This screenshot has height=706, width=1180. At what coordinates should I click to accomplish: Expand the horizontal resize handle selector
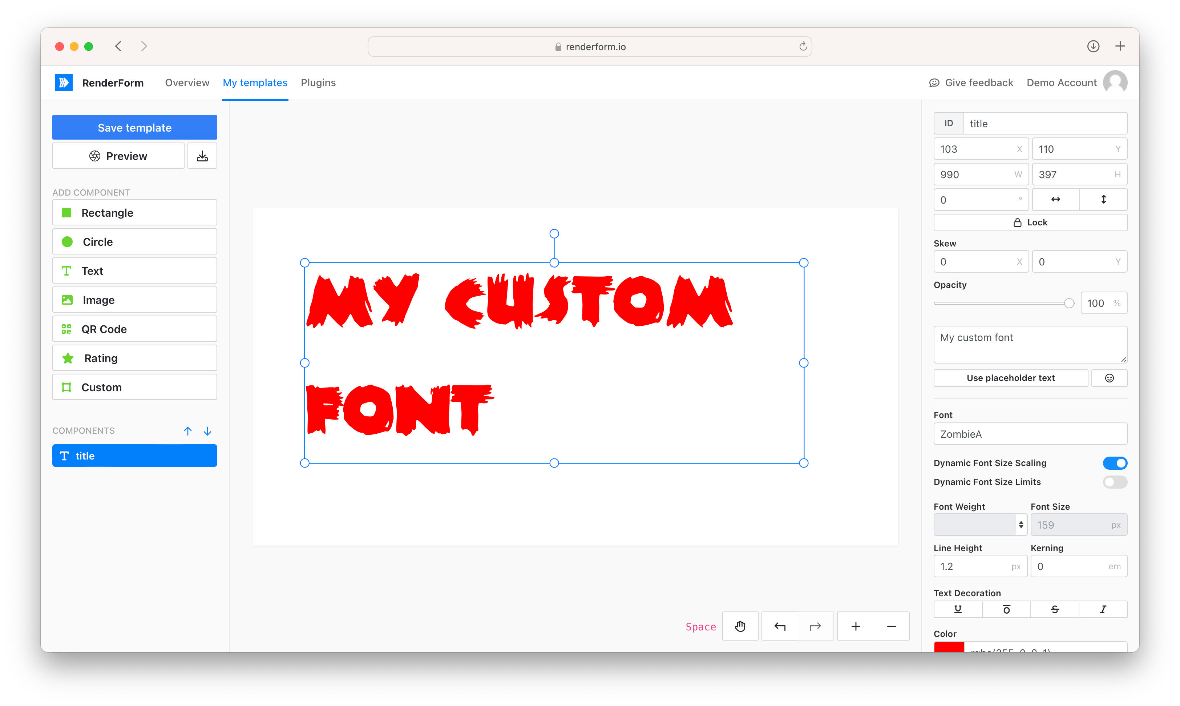point(1056,199)
